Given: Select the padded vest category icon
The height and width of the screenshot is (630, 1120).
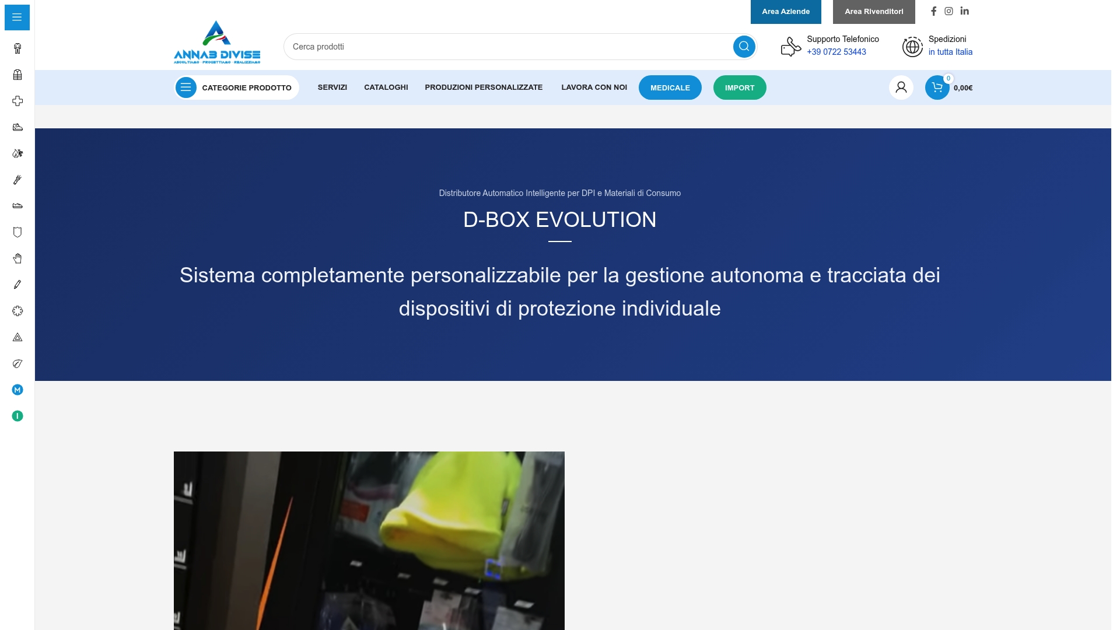Looking at the screenshot, I should tap(17, 75).
